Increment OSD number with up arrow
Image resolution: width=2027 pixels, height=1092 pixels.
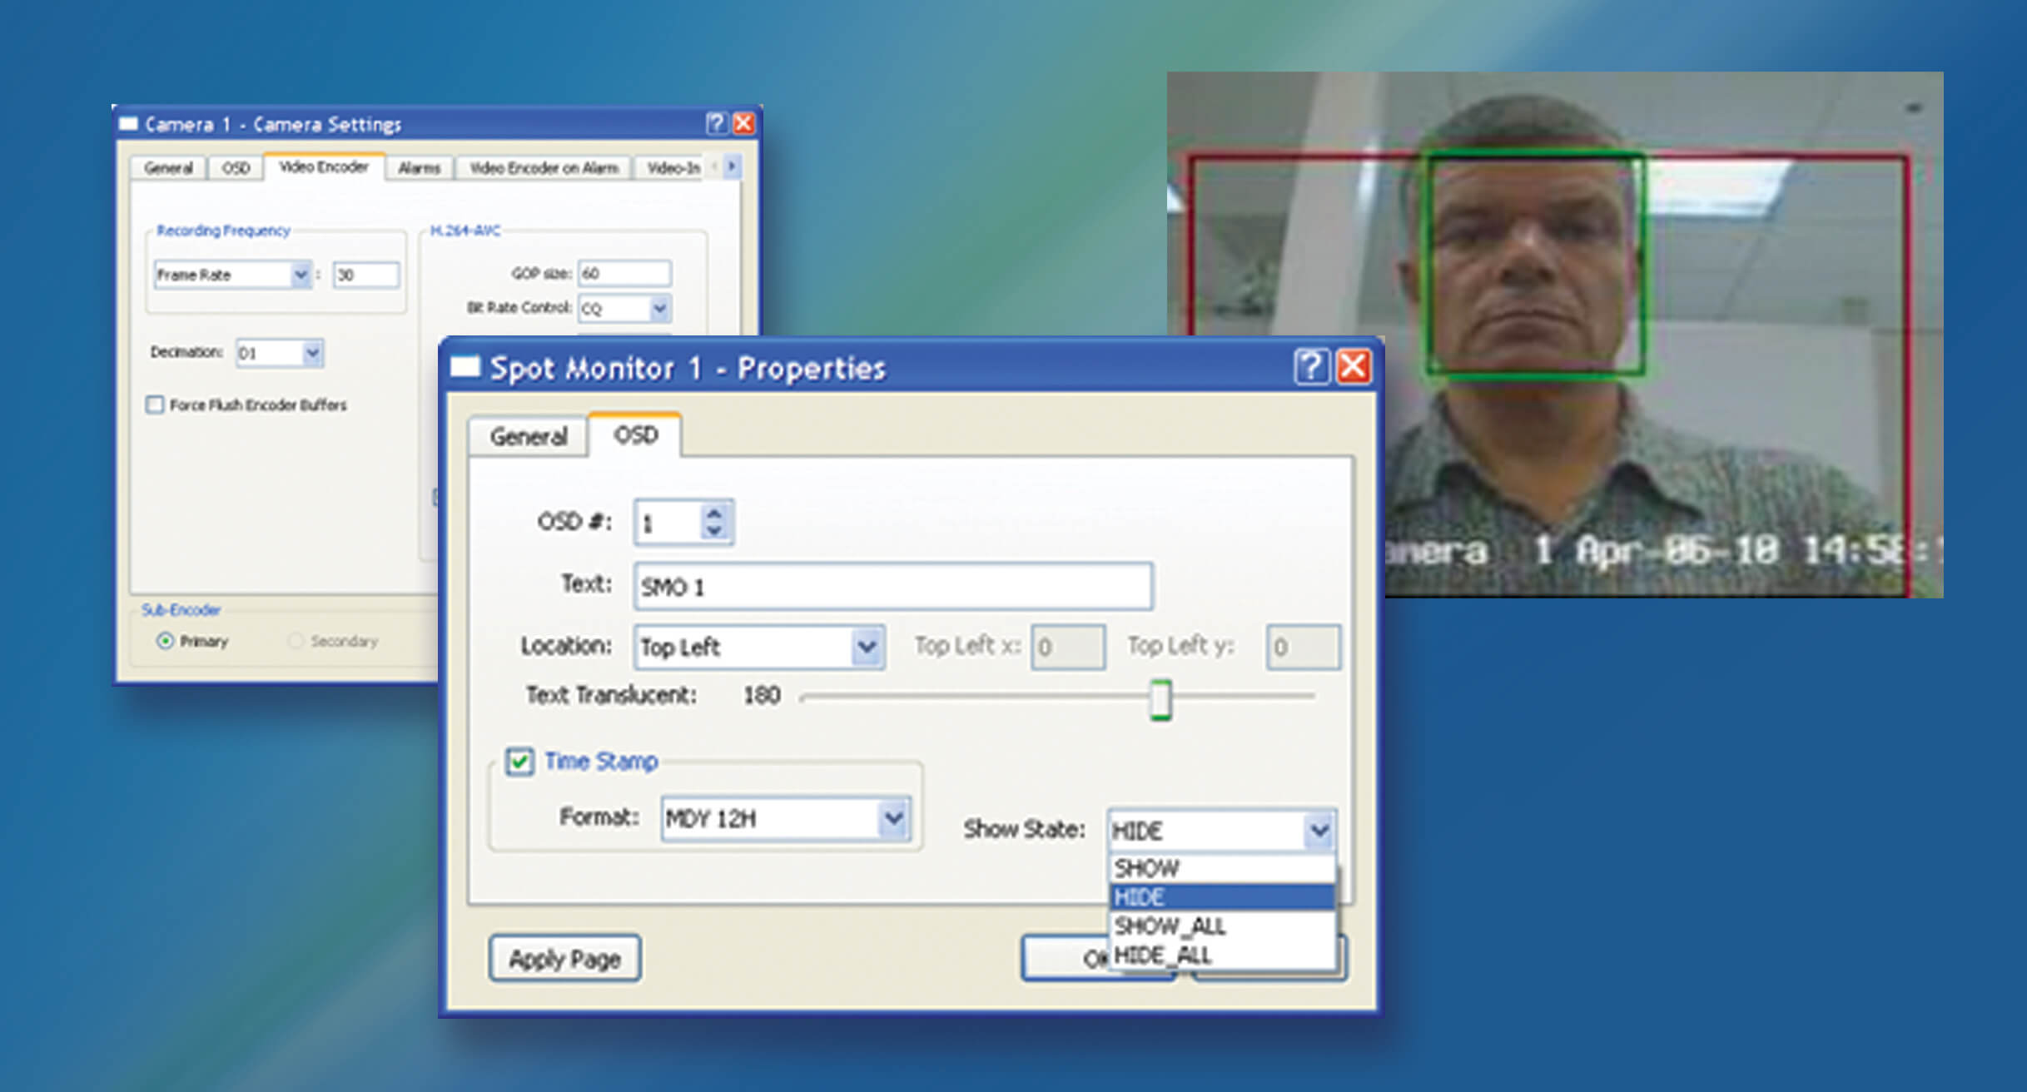point(713,514)
